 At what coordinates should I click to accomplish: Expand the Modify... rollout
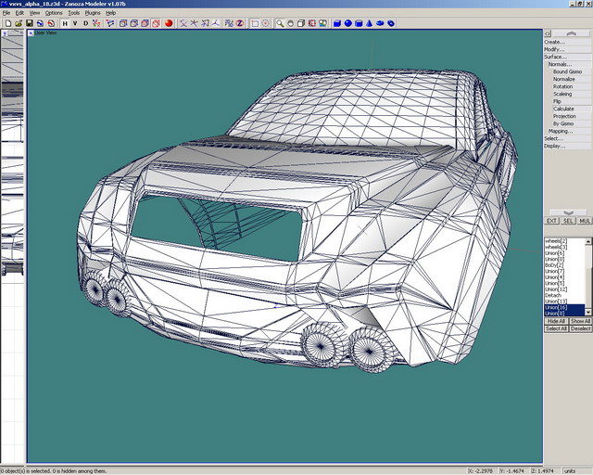[x=554, y=49]
